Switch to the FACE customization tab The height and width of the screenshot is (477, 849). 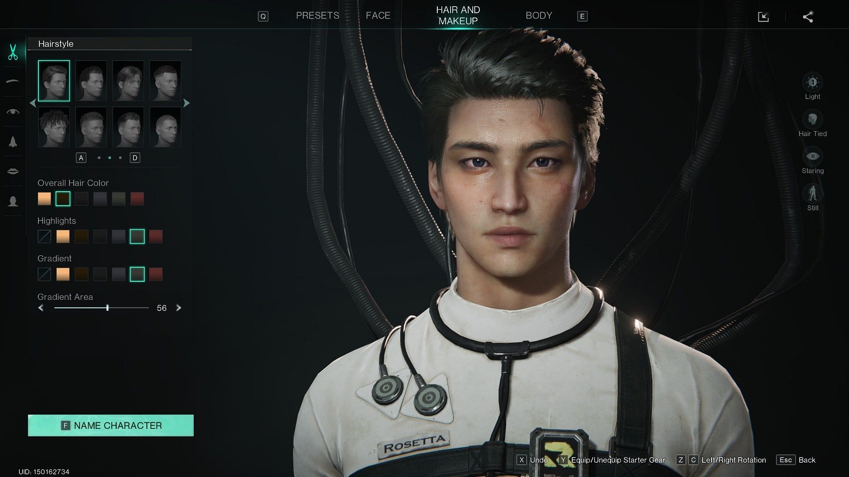378,15
